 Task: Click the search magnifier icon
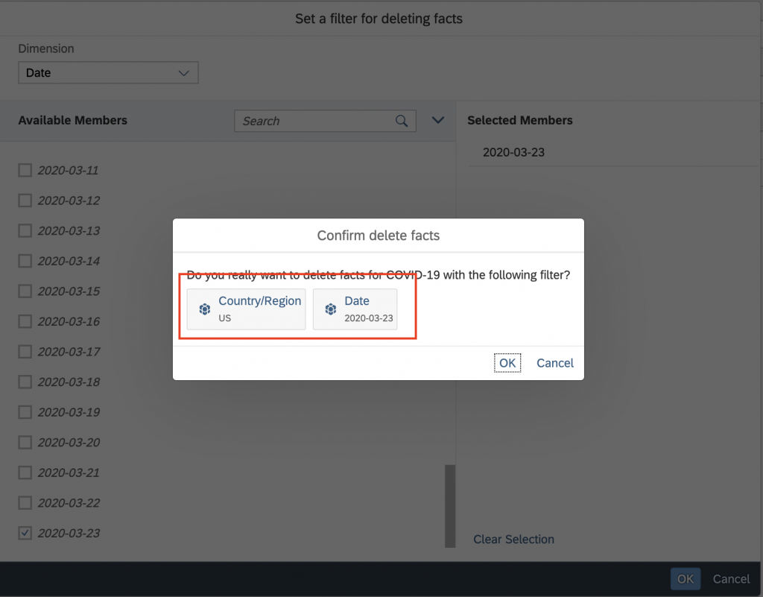coord(402,121)
